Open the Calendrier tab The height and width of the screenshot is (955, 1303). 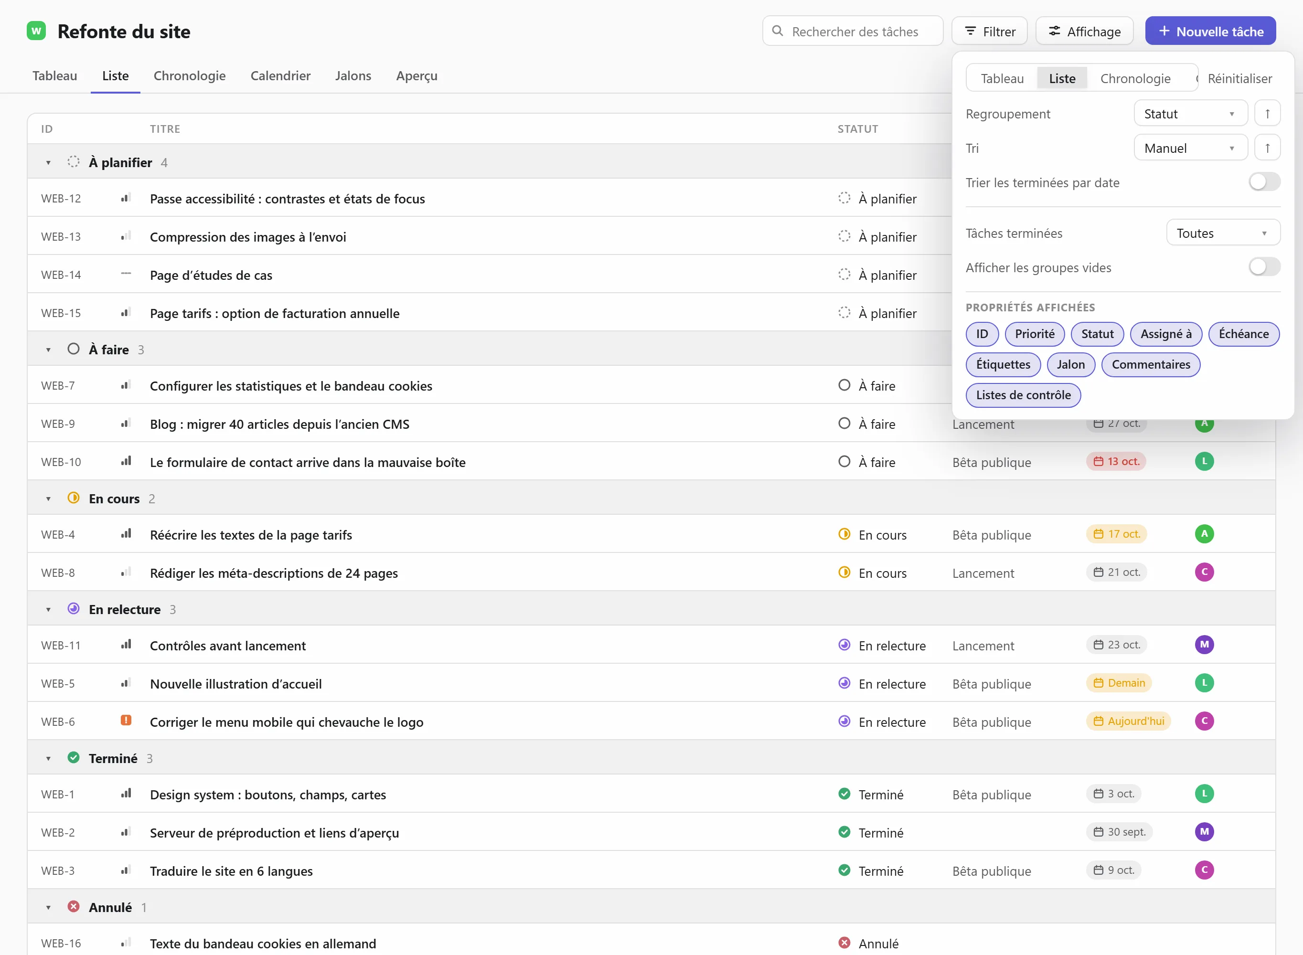pos(280,76)
